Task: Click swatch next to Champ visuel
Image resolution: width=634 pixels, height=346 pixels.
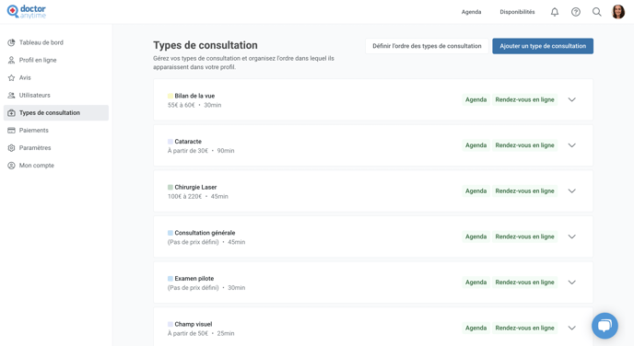Action: coord(170,324)
